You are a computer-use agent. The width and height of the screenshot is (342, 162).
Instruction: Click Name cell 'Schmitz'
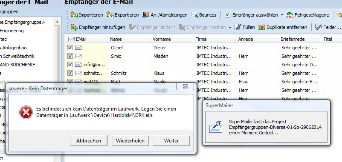click(x=118, y=73)
